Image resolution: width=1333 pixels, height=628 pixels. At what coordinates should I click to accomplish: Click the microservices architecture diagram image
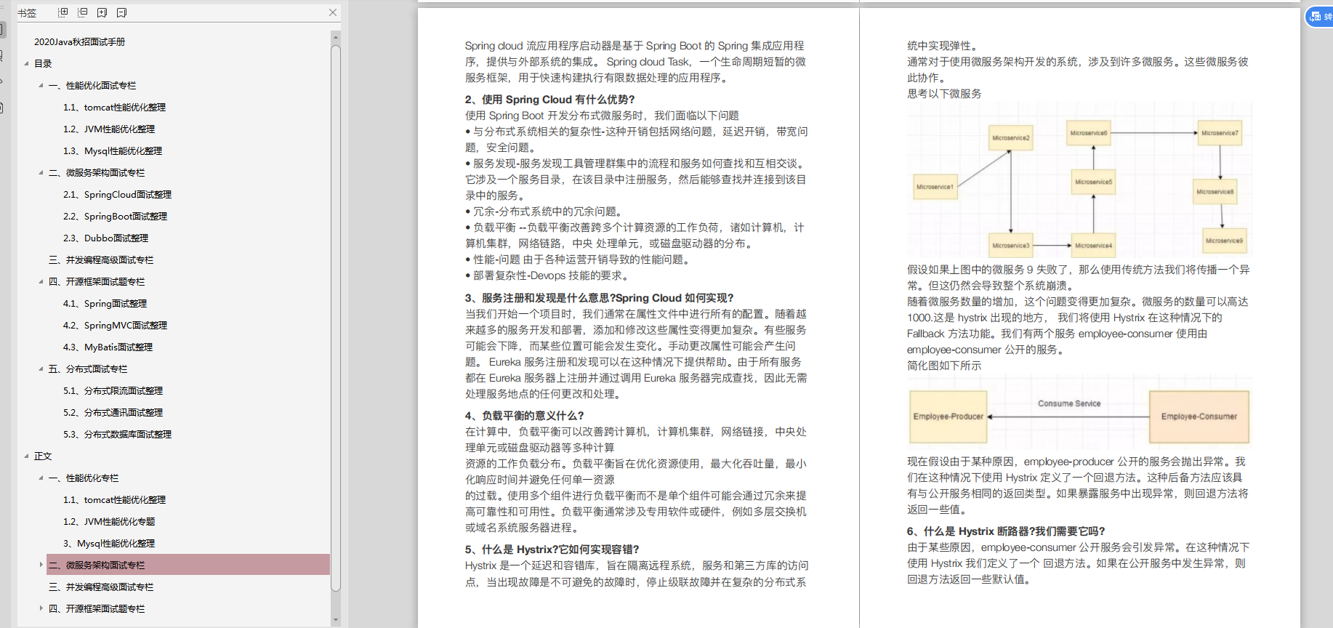[x=1079, y=180]
